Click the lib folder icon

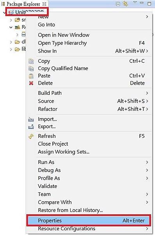point(17,49)
